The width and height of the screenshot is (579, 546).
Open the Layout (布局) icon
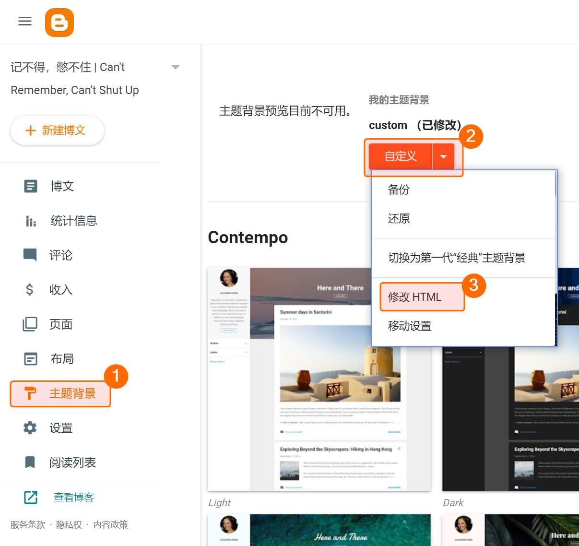31,359
